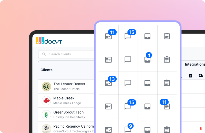Open the checklist icon with badge 13
The width and height of the screenshot is (205, 133).
(108, 83)
